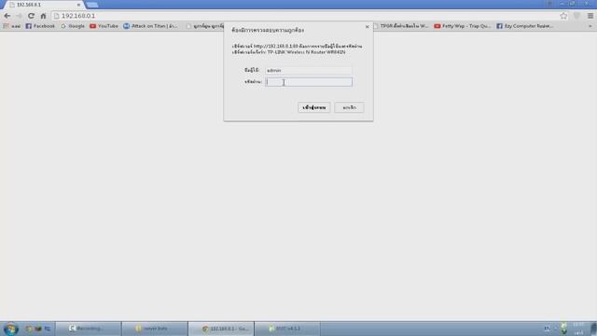Open the Windows Start menu
The width and height of the screenshot is (597, 336).
[10, 329]
